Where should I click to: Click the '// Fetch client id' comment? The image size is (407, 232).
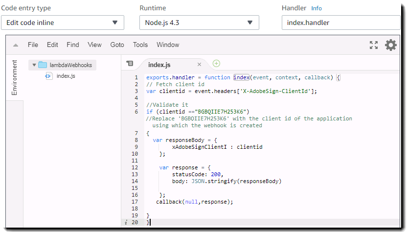[x=175, y=84]
